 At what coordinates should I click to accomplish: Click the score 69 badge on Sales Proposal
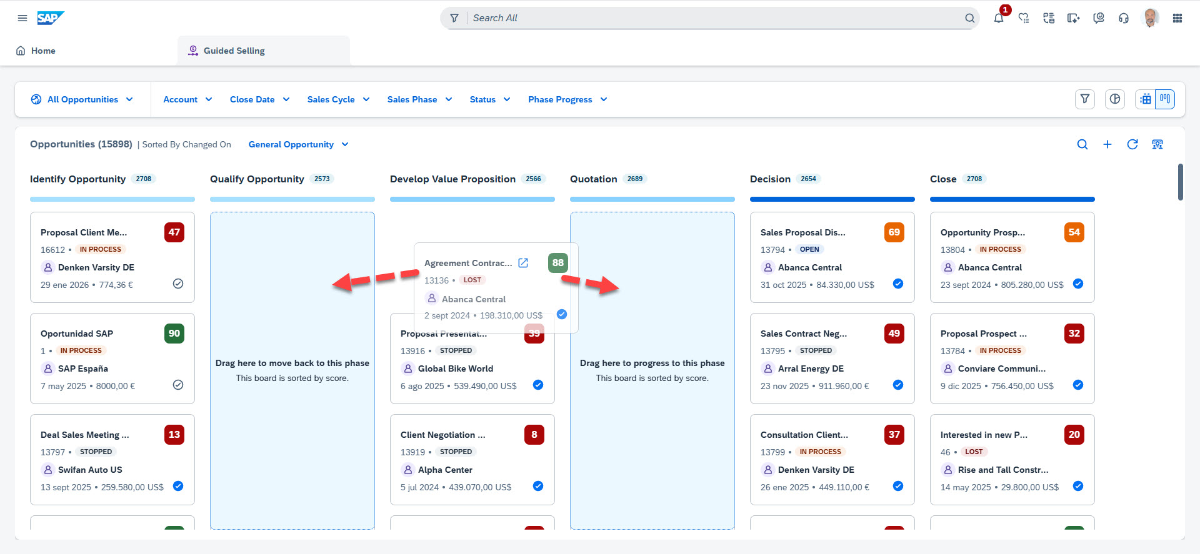(x=894, y=232)
